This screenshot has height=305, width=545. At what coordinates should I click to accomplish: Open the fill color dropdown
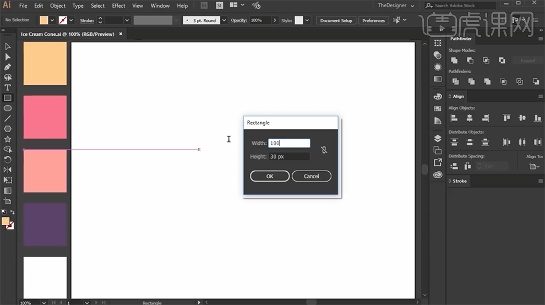52,20
